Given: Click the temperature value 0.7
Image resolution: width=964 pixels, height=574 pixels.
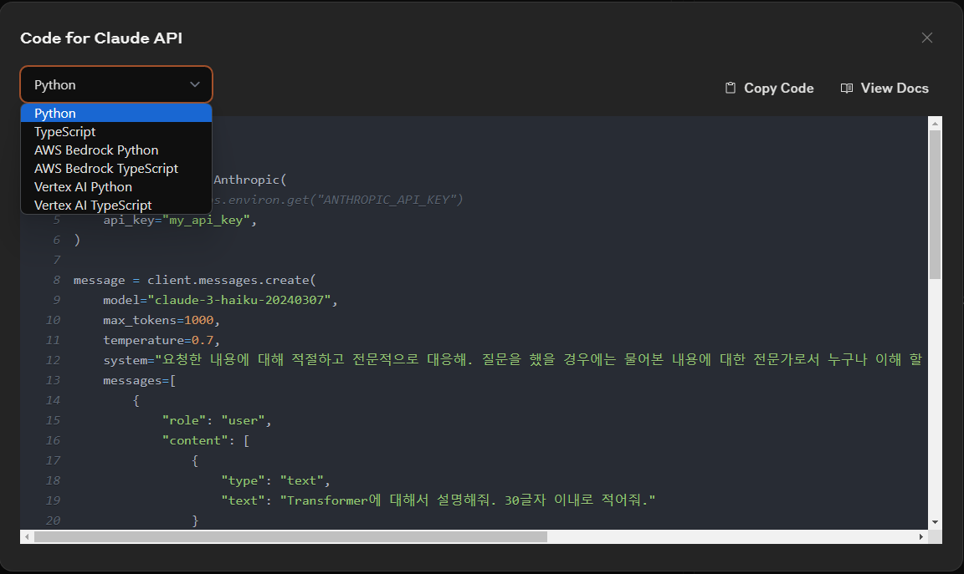Looking at the screenshot, I should click(x=203, y=340).
